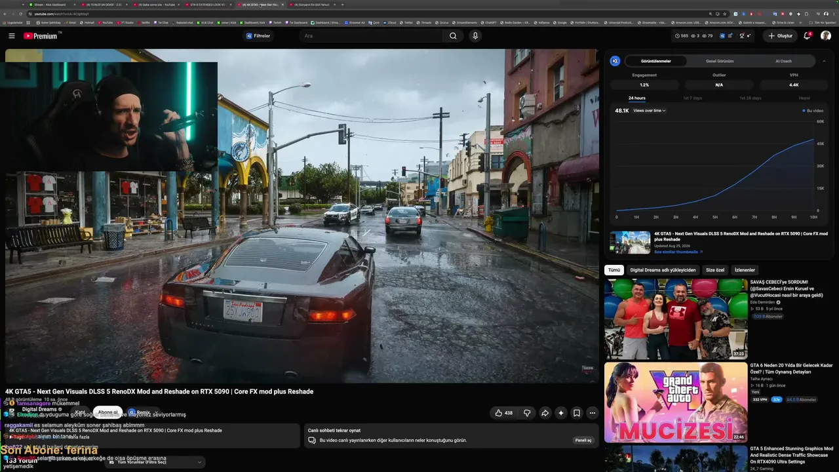839x472 pixels.
Task: Click the vidIQ logo in stats panel
Action: 615,61
